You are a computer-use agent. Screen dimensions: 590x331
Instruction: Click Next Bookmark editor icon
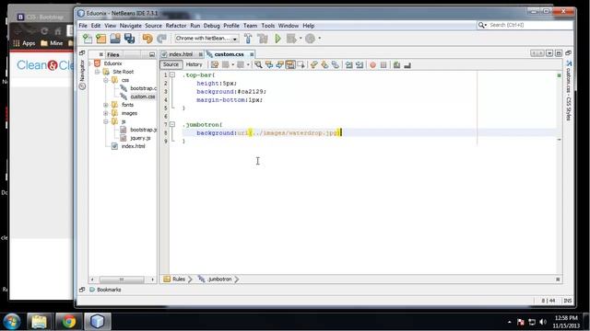pos(324,65)
